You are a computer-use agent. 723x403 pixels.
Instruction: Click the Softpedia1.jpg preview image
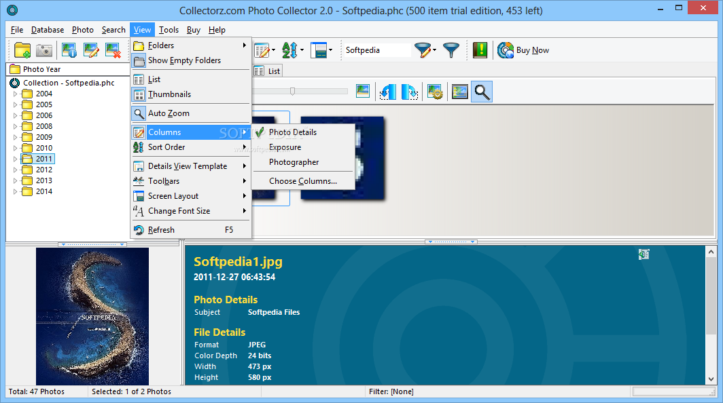point(92,316)
